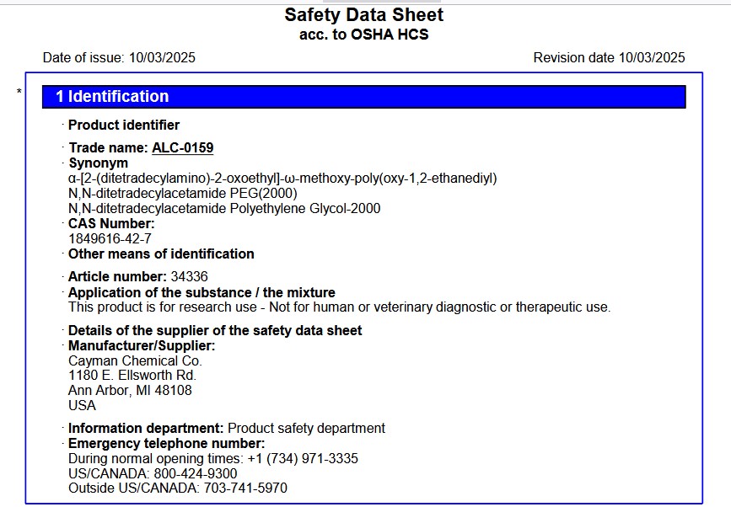This screenshot has height=507, width=731.
Task: Click the "Manufacturer/Supplier:" label
Action: (x=142, y=345)
